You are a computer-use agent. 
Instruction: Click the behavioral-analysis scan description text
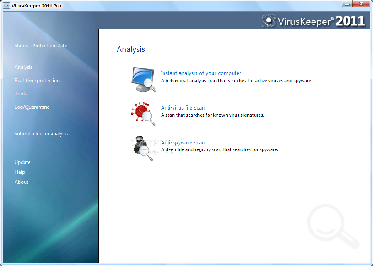click(x=237, y=81)
